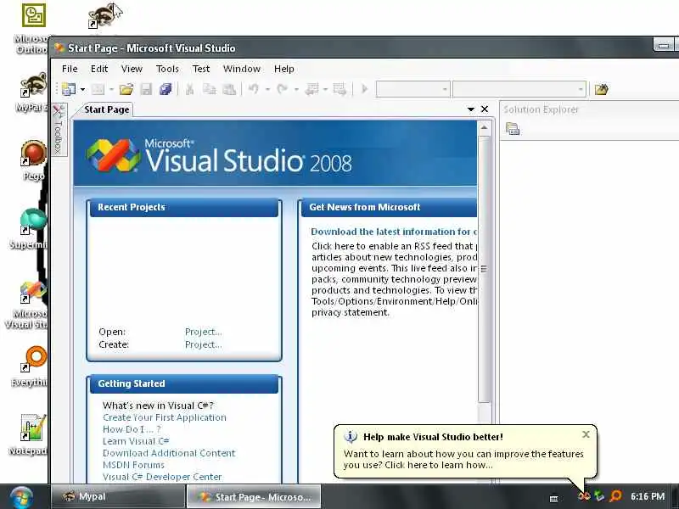Close the Start Page tab with X
This screenshot has width=679, height=509.
[x=485, y=109]
